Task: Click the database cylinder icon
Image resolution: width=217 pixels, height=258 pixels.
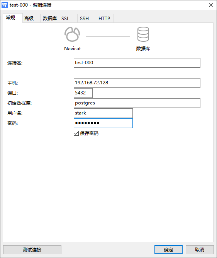Action: coord(143,34)
